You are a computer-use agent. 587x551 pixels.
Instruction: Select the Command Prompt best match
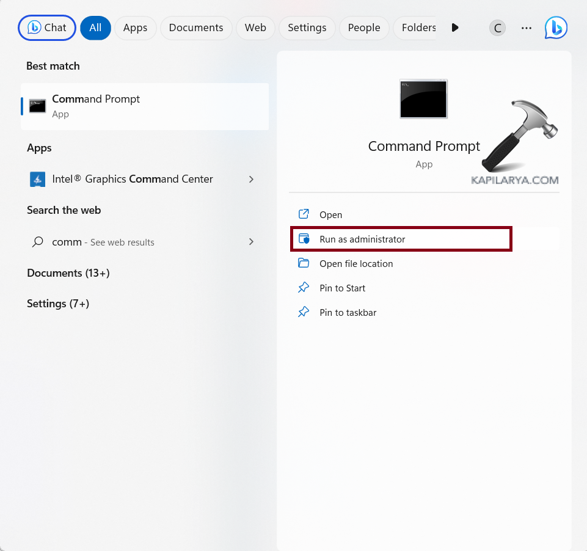145,106
